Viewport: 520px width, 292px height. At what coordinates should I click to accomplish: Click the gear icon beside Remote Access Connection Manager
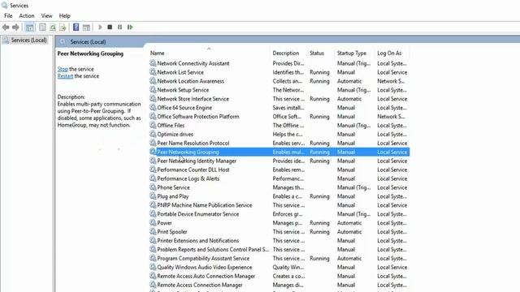pos(153,285)
